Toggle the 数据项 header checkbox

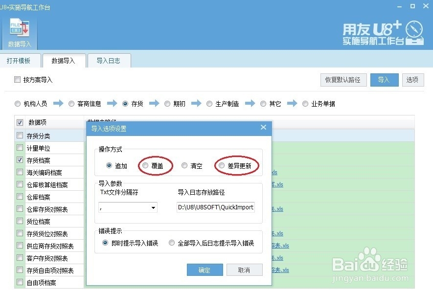pyautogui.click(x=20, y=122)
